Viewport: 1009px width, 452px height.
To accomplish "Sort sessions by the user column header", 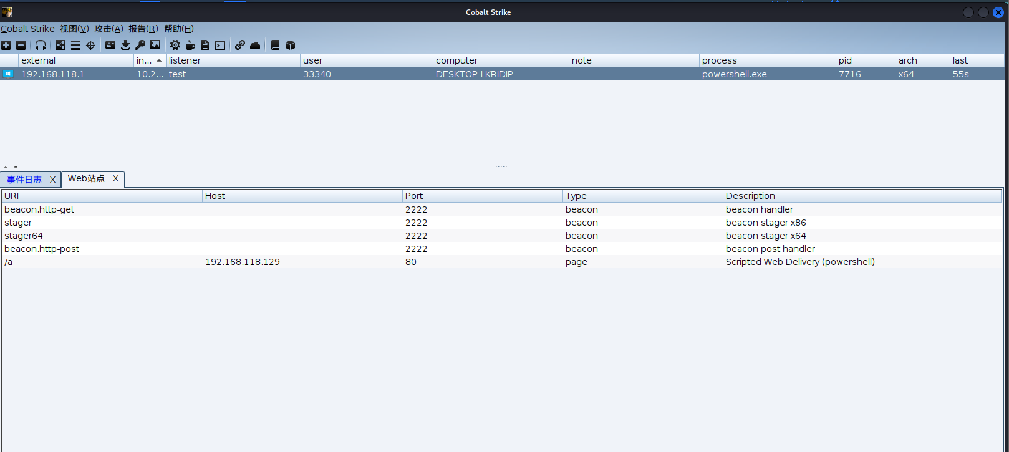I will click(x=367, y=60).
